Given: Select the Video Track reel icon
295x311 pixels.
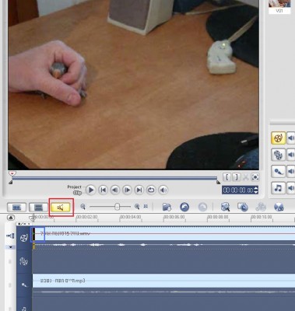Looking at the screenshot, I should (24, 238).
